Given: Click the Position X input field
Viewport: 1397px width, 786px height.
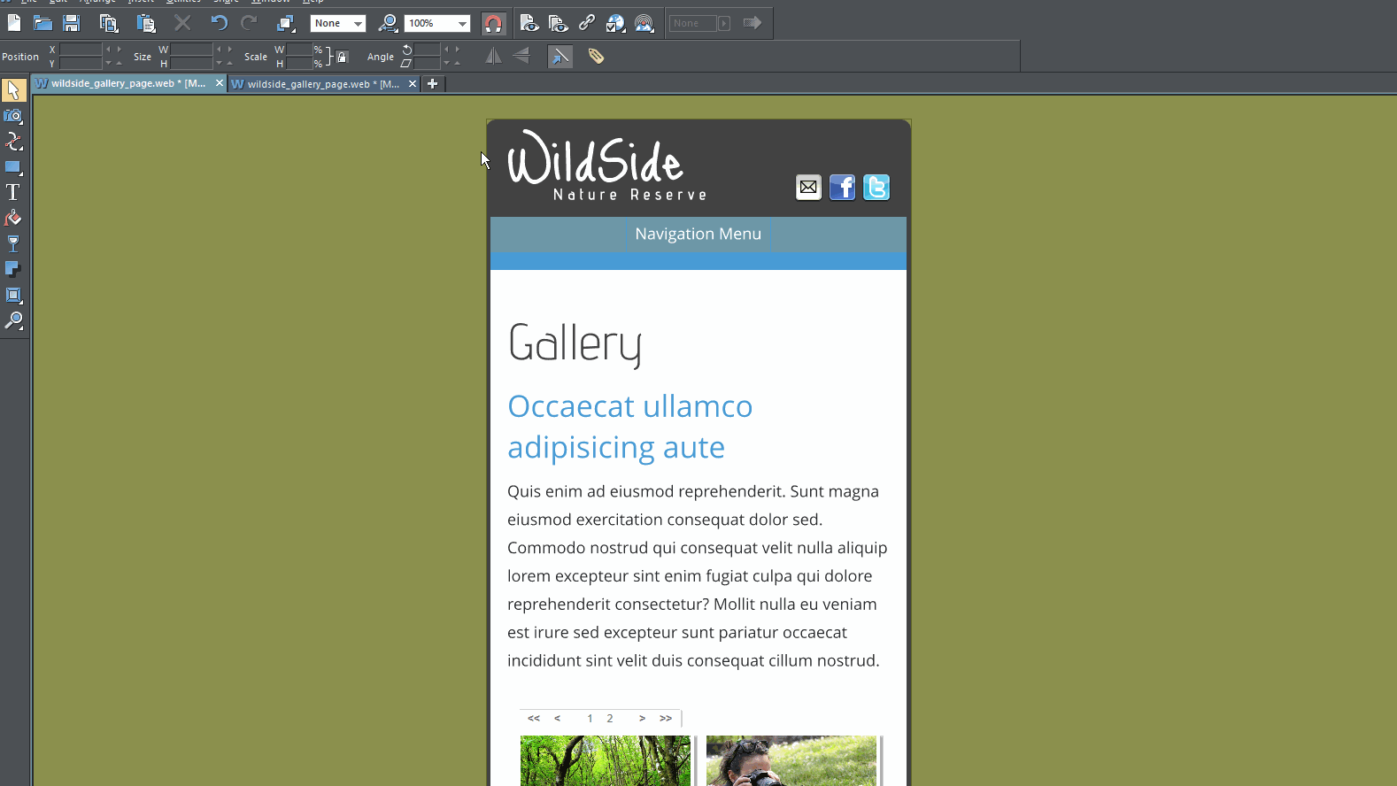Looking at the screenshot, I should (81, 50).
